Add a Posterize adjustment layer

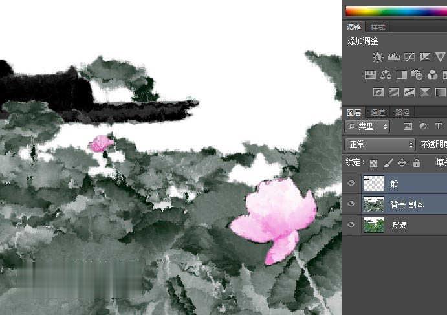pos(394,92)
